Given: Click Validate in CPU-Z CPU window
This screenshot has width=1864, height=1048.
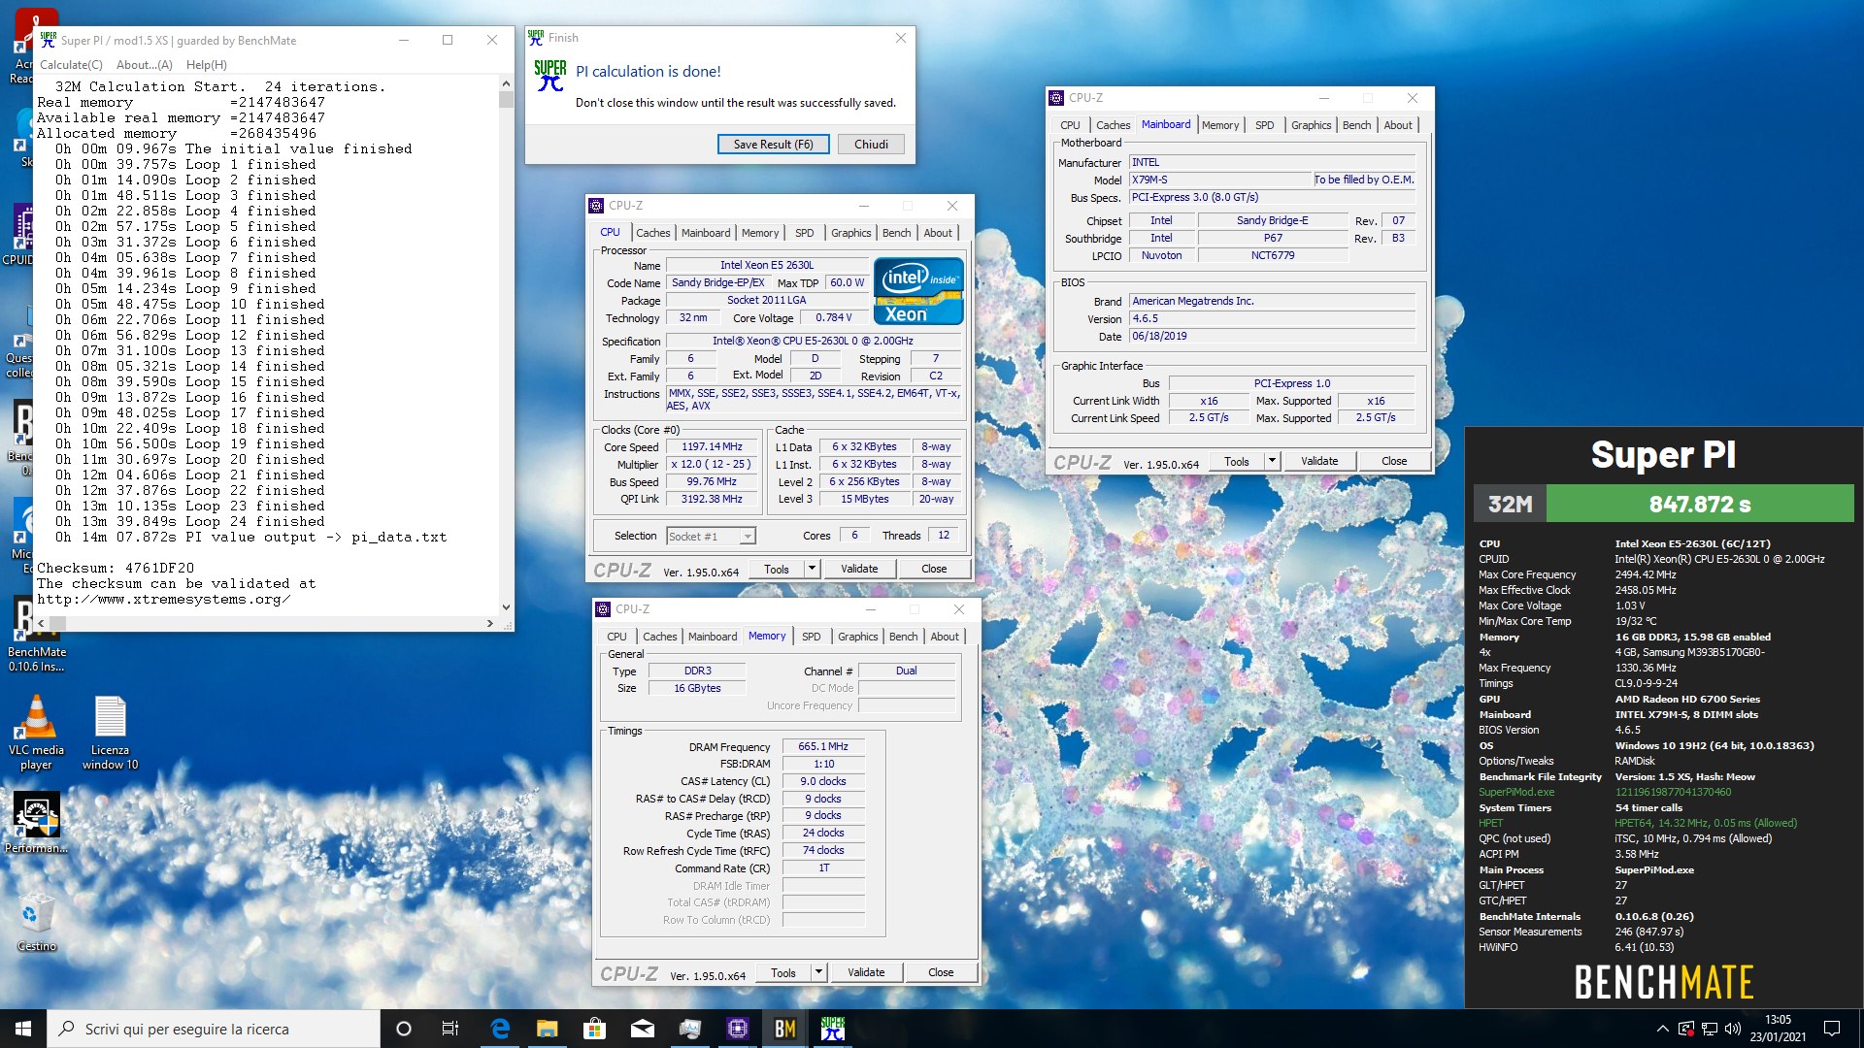Looking at the screenshot, I should click(859, 569).
